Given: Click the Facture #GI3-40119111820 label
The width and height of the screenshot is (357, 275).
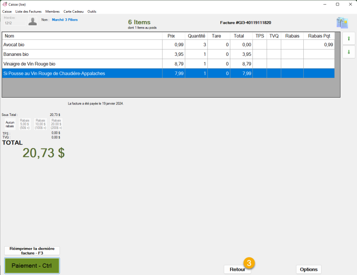Looking at the screenshot, I should (245, 22).
